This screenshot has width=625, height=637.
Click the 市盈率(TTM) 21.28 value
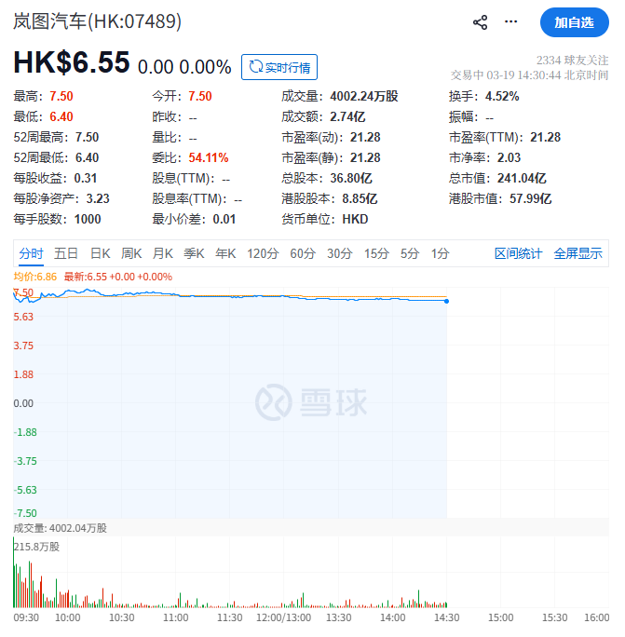coord(545,137)
